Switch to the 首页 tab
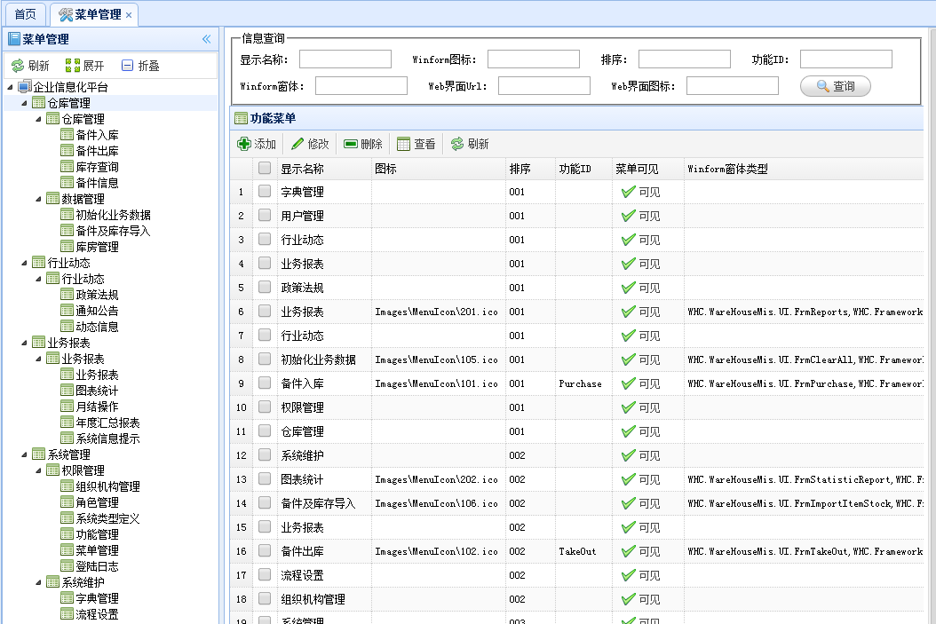 [x=25, y=14]
